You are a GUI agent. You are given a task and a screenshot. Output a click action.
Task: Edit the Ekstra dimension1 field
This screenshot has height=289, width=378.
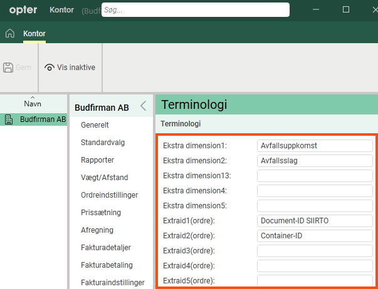coord(315,145)
